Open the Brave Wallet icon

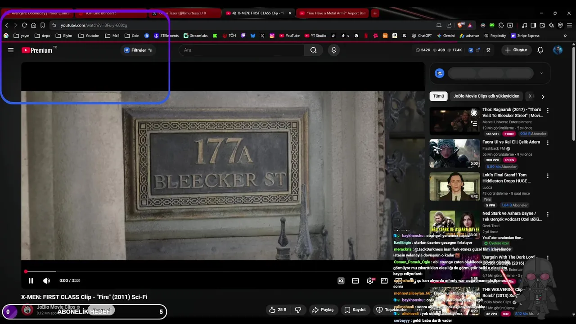coord(542,25)
